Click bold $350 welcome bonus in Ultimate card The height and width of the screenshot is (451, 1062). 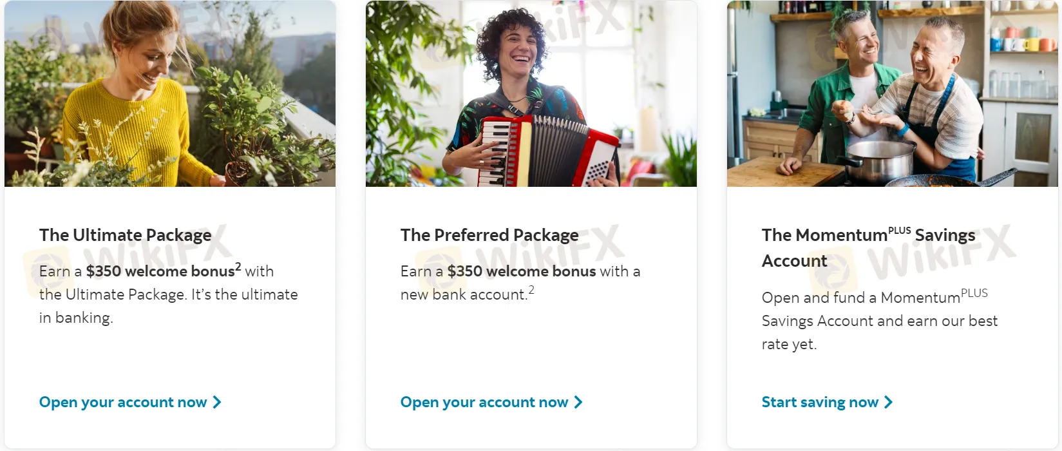160,271
